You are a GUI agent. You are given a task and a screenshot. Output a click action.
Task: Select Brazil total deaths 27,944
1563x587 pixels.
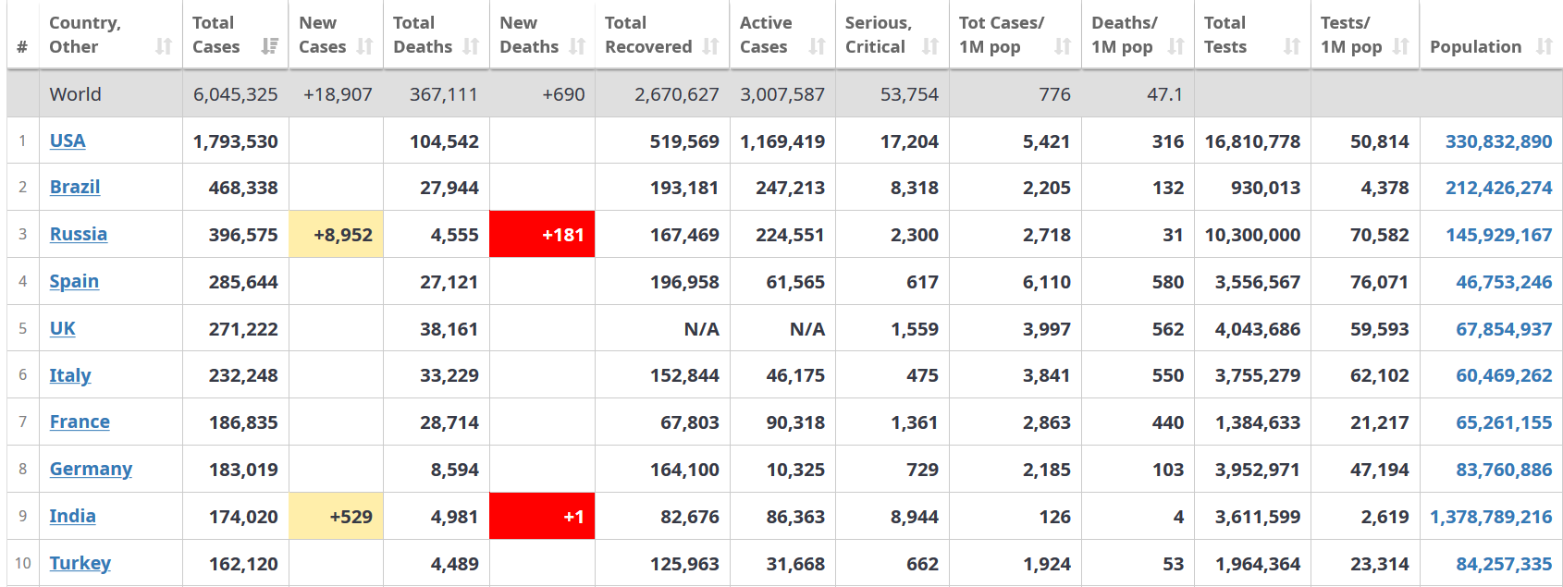click(449, 188)
